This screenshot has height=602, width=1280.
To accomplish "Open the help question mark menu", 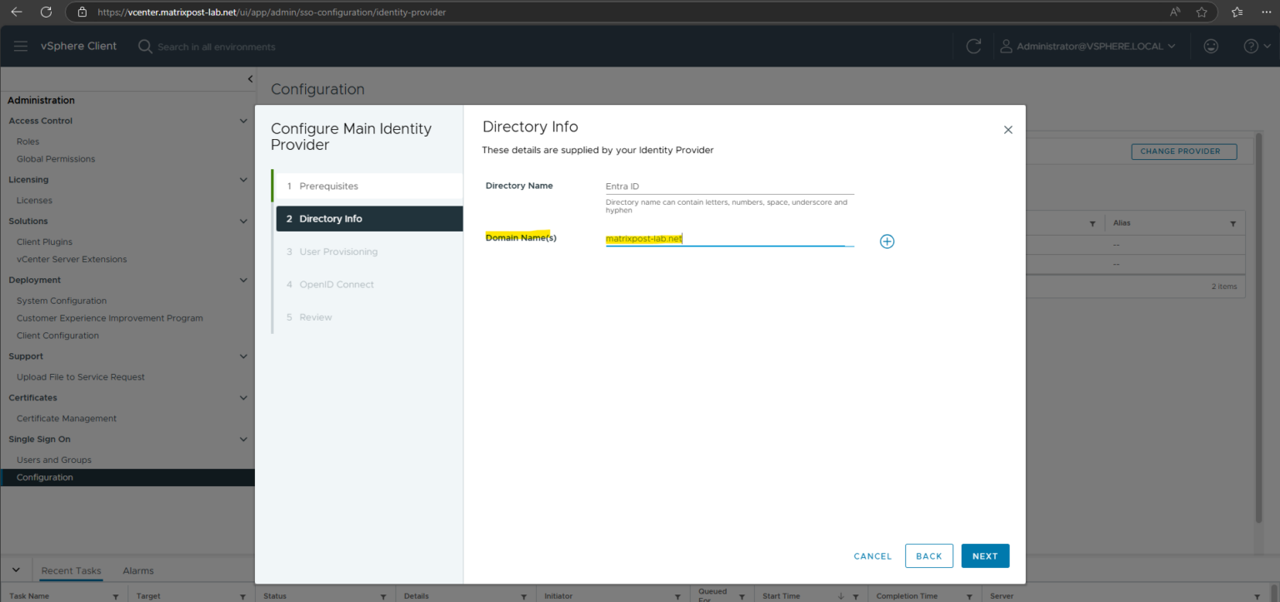I will click(1252, 46).
